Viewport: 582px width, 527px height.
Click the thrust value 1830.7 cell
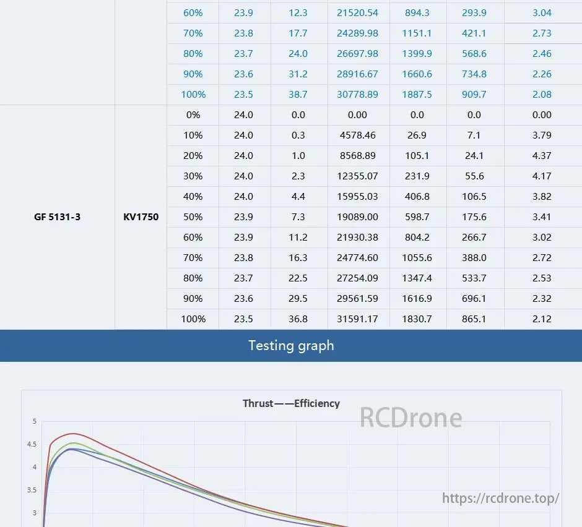[x=419, y=319]
